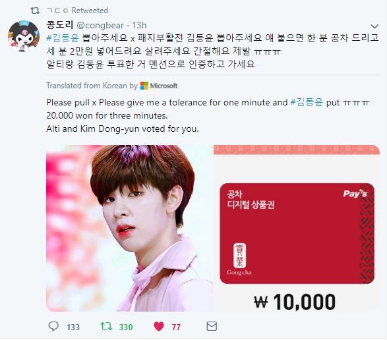Image resolution: width=387 pixels, height=340 pixels.
Task: Click #김동윤 hashtag in original tweet
Action: (63, 38)
